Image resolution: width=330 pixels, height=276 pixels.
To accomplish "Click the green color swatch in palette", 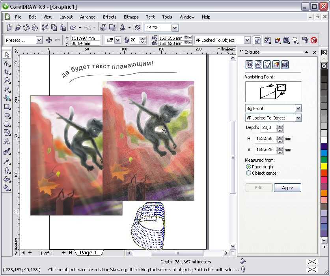I will pos(324,159).
